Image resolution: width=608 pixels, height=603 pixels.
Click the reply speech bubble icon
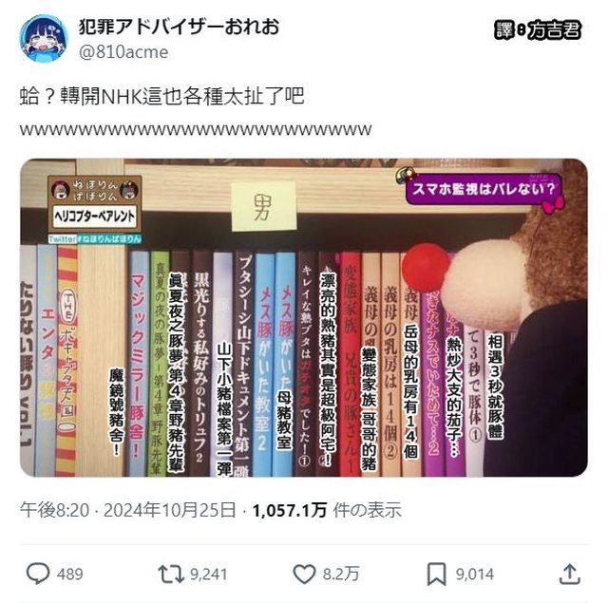point(38,574)
